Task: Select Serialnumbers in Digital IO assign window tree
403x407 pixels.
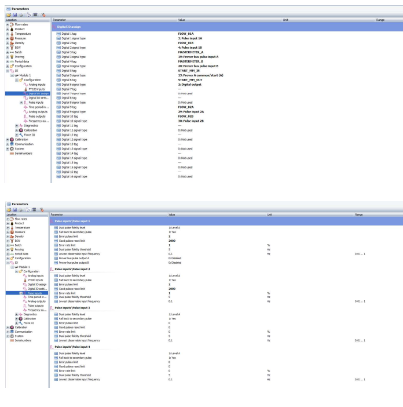Action: pos(23,154)
